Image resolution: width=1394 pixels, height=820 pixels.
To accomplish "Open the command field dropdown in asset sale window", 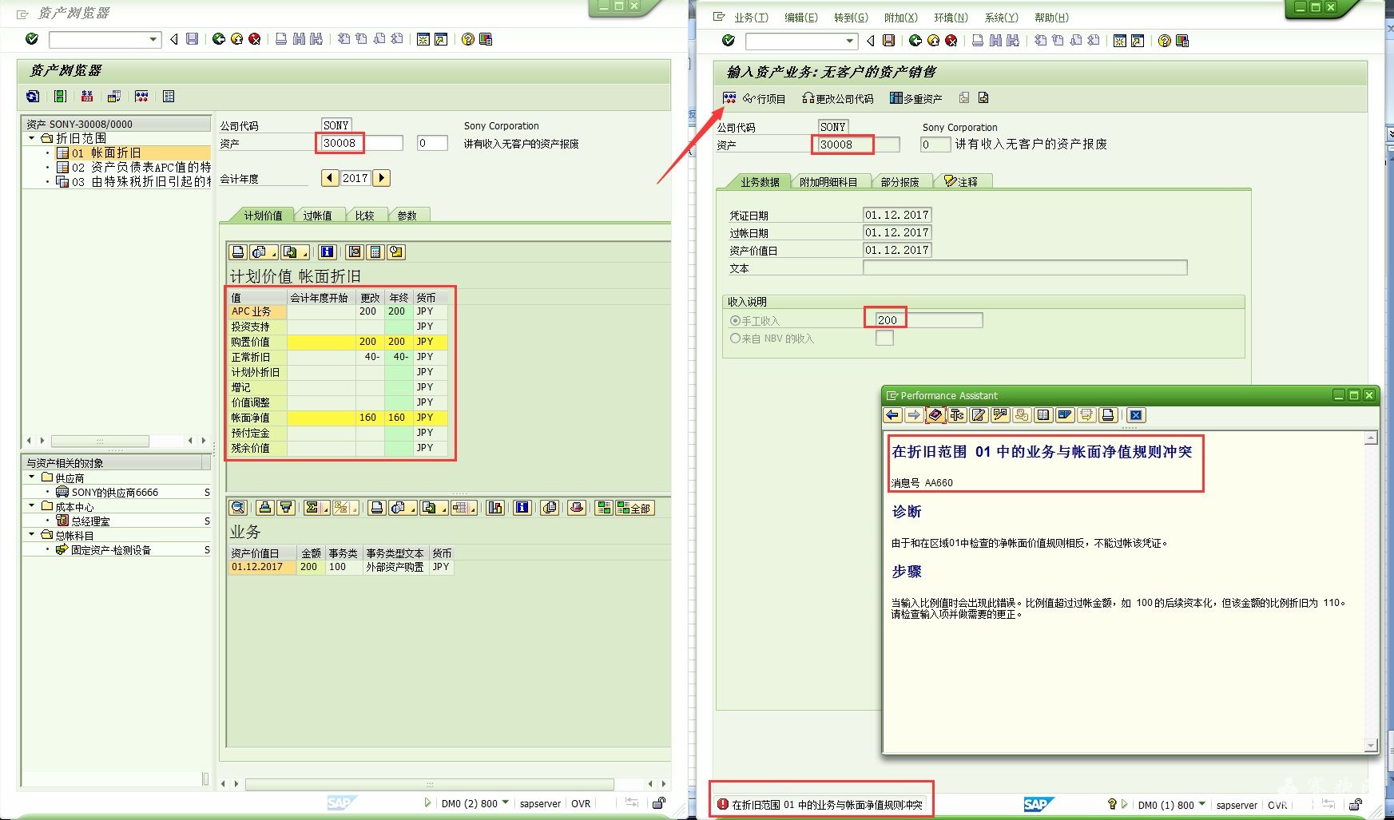I will 850,41.
